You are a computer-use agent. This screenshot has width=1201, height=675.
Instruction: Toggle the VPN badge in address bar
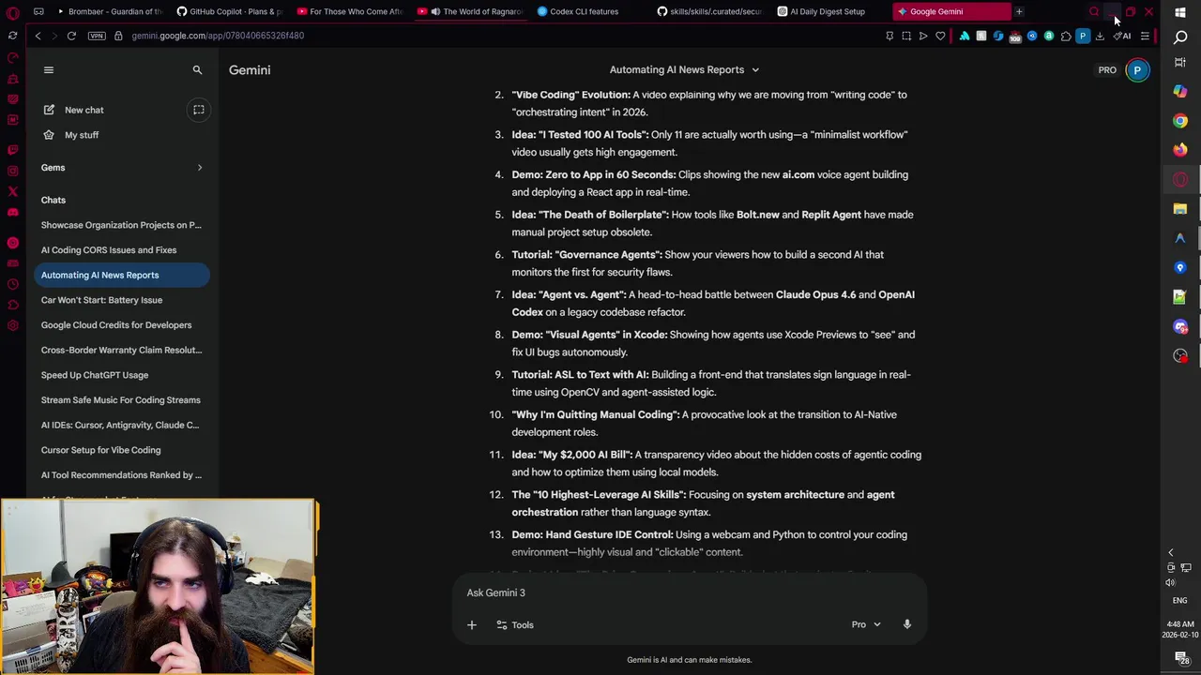tap(97, 36)
